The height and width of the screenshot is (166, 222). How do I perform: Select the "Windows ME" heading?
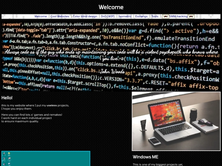coord(146,157)
